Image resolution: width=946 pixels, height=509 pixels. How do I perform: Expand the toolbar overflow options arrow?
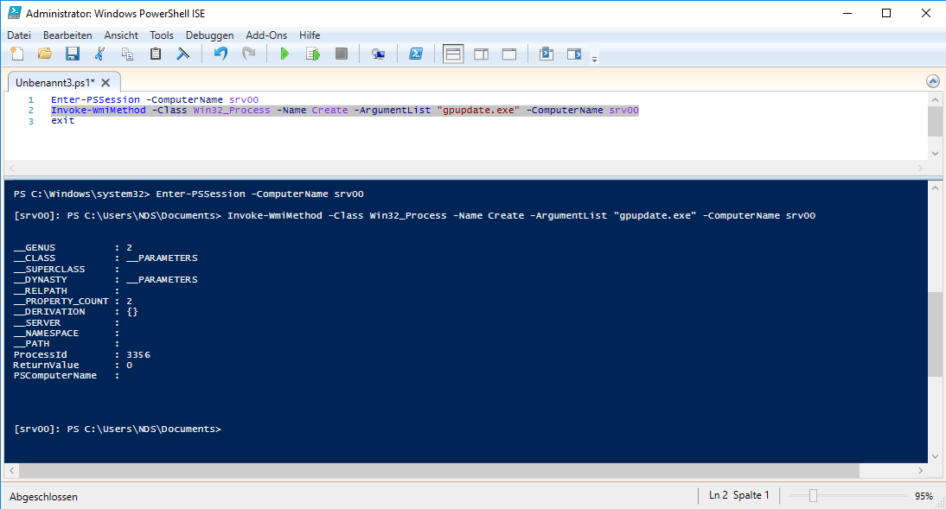(x=594, y=58)
